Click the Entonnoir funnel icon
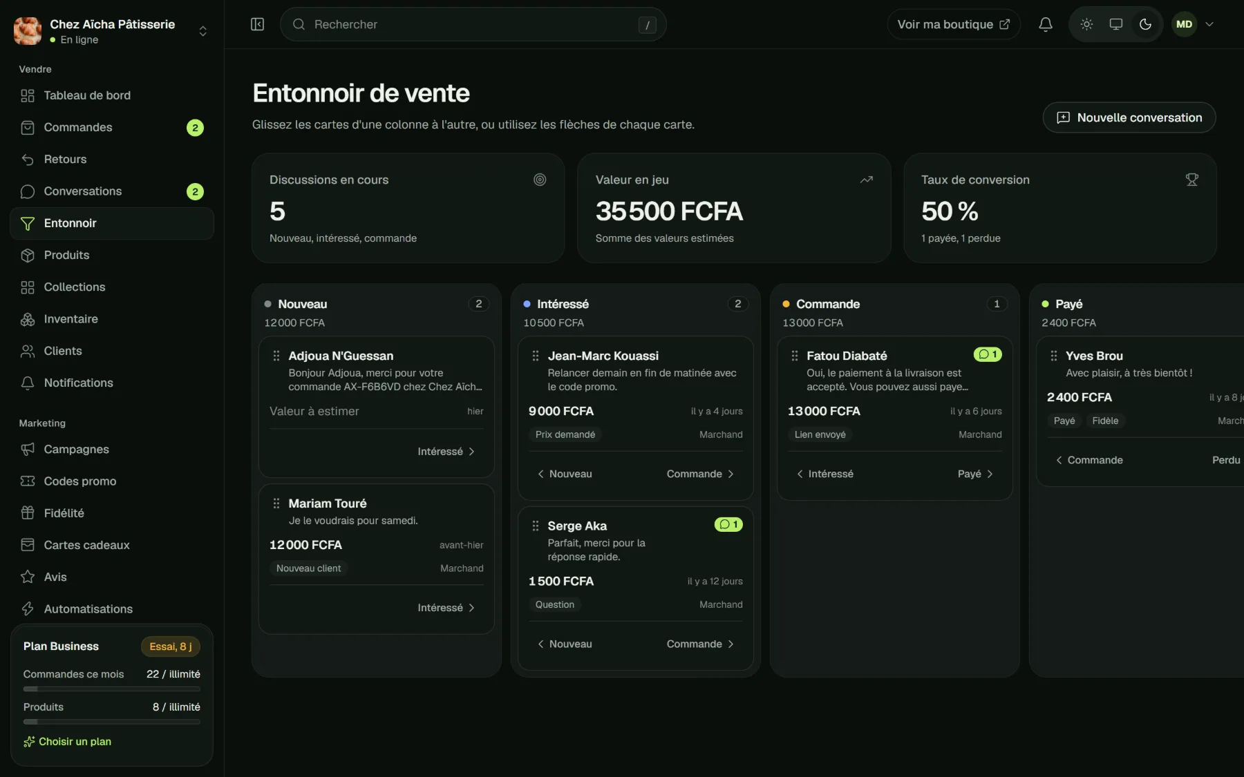This screenshot has width=1244, height=777. point(28,223)
